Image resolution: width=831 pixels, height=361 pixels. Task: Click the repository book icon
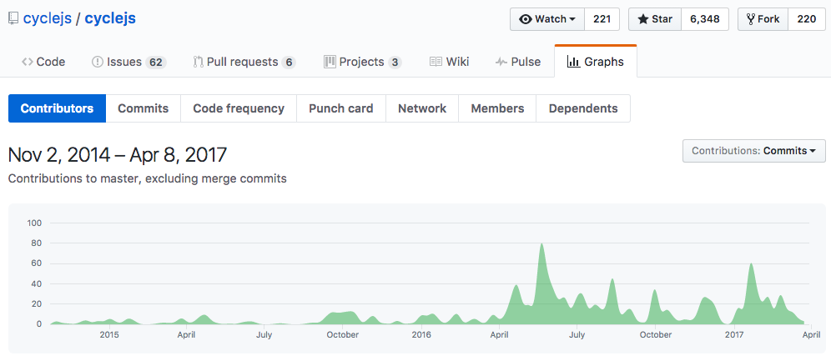pyautogui.click(x=13, y=19)
